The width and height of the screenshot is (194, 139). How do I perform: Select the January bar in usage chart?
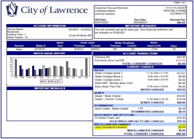coord(16,68)
